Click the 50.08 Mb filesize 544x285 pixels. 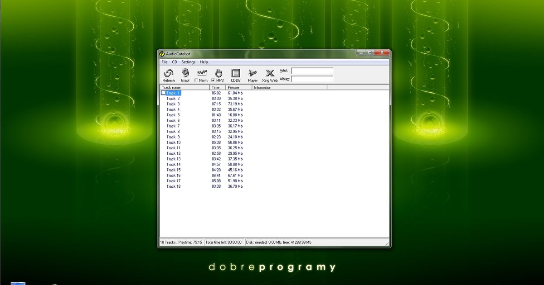235,164
